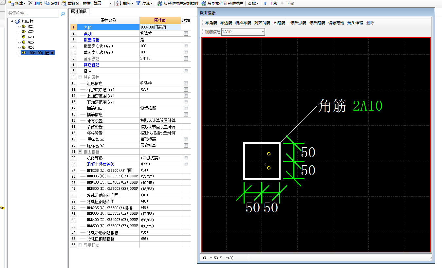Click the 汇总信息 value cell 构造柱
This screenshot has height=268, width=442.
pyautogui.click(x=160, y=83)
